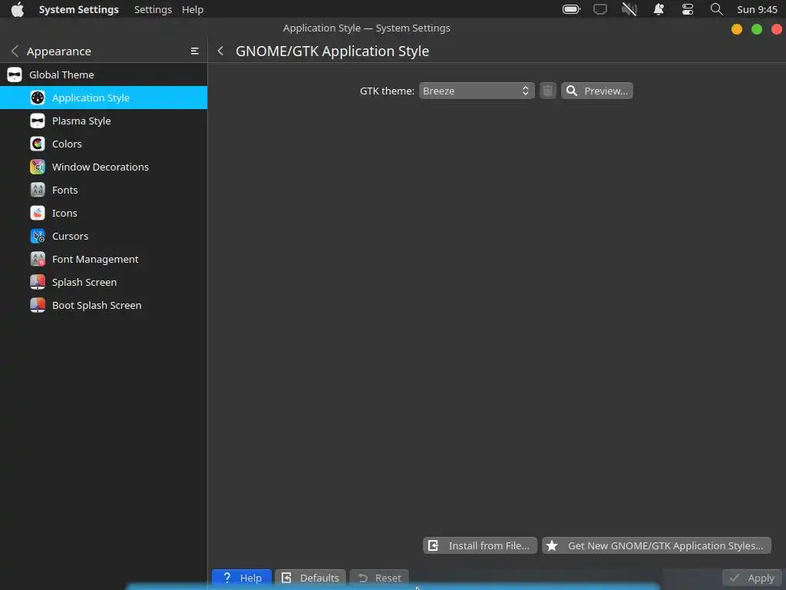The width and height of the screenshot is (786, 590).
Task: Click the Fonts icon
Action: (x=38, y=191)
